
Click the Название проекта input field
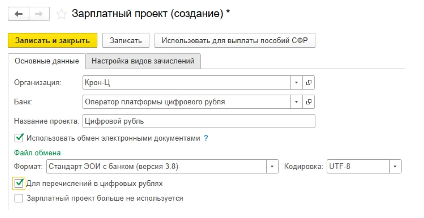[199, 121]
